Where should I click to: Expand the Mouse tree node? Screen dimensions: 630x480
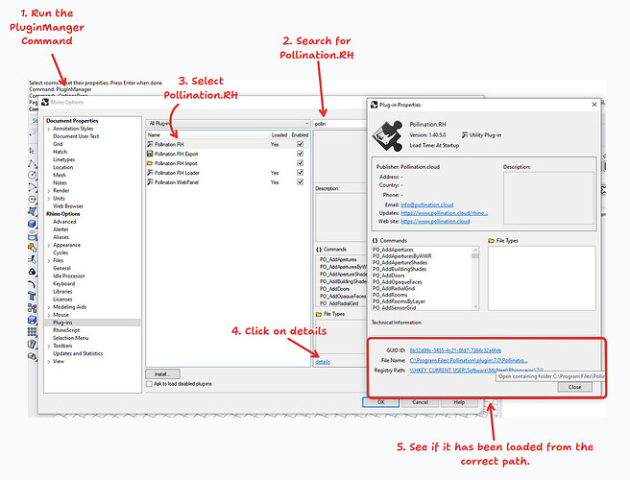(49, 315)
